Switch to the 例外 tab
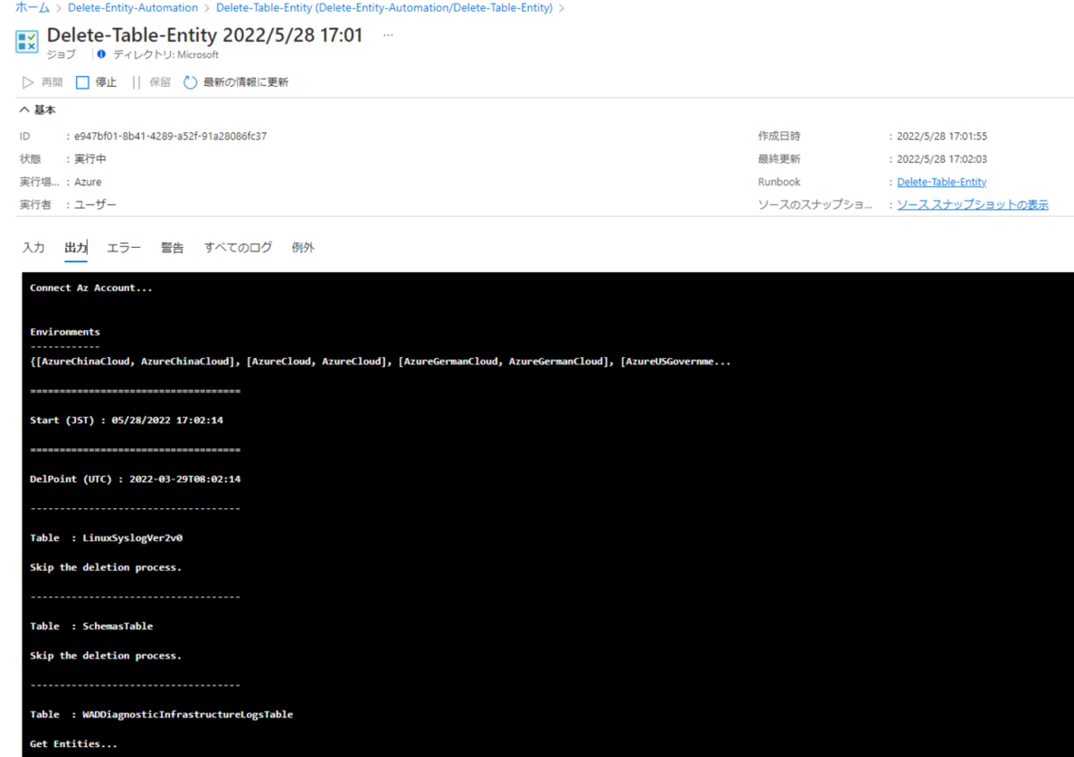 [x=303, y=247]
